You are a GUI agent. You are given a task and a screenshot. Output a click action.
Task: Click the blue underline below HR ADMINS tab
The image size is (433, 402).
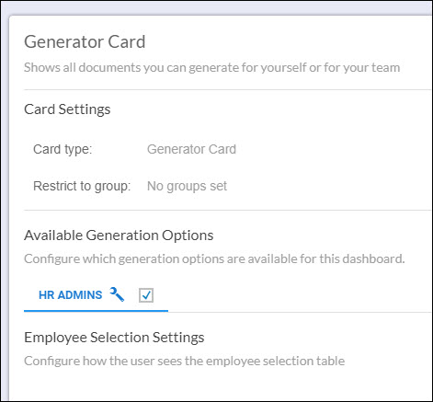click(x=96, y=311)
